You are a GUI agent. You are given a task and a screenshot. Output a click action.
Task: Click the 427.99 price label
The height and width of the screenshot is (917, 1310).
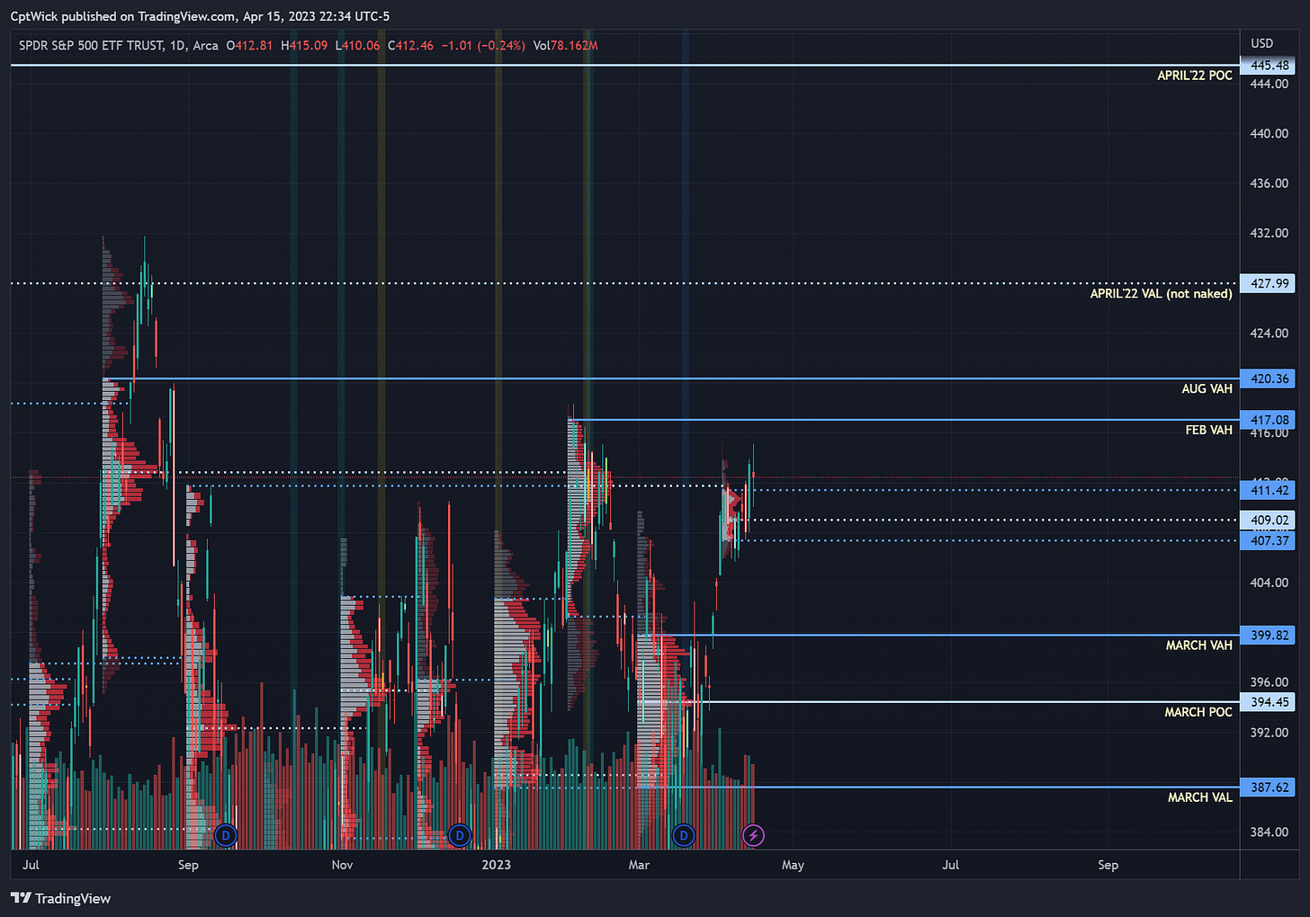point(1269,283)
